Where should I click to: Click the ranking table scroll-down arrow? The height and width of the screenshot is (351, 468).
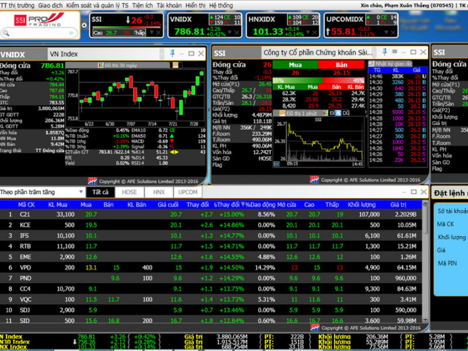[x=425, y=319]
